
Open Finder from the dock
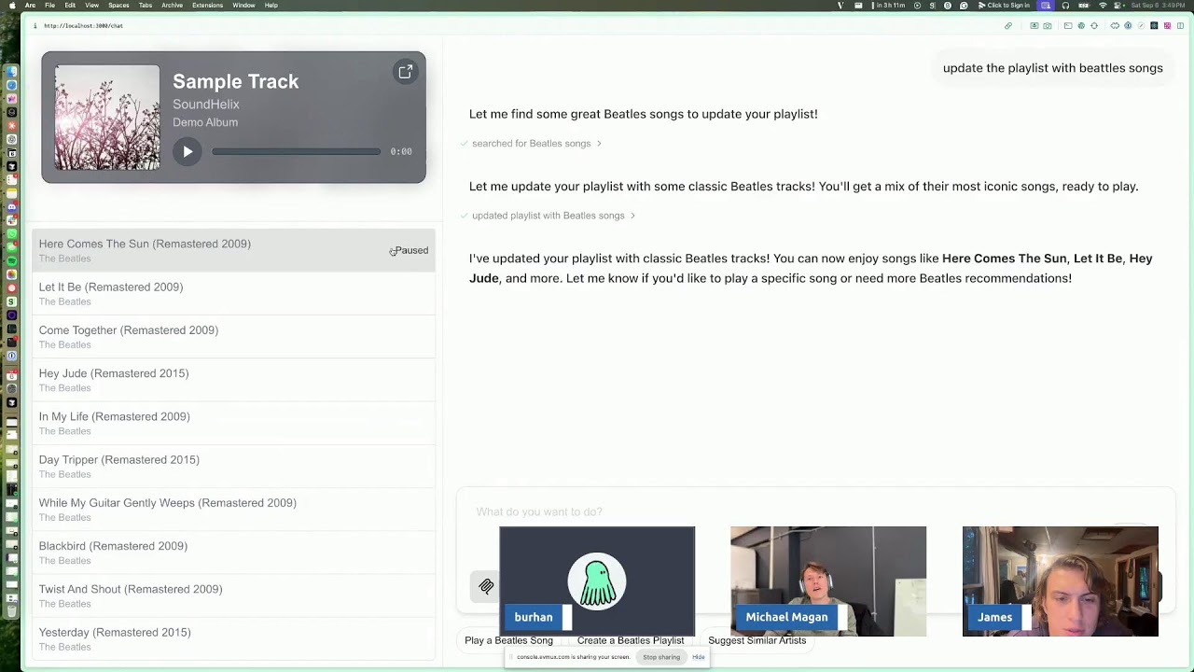(x=11, y=72)
